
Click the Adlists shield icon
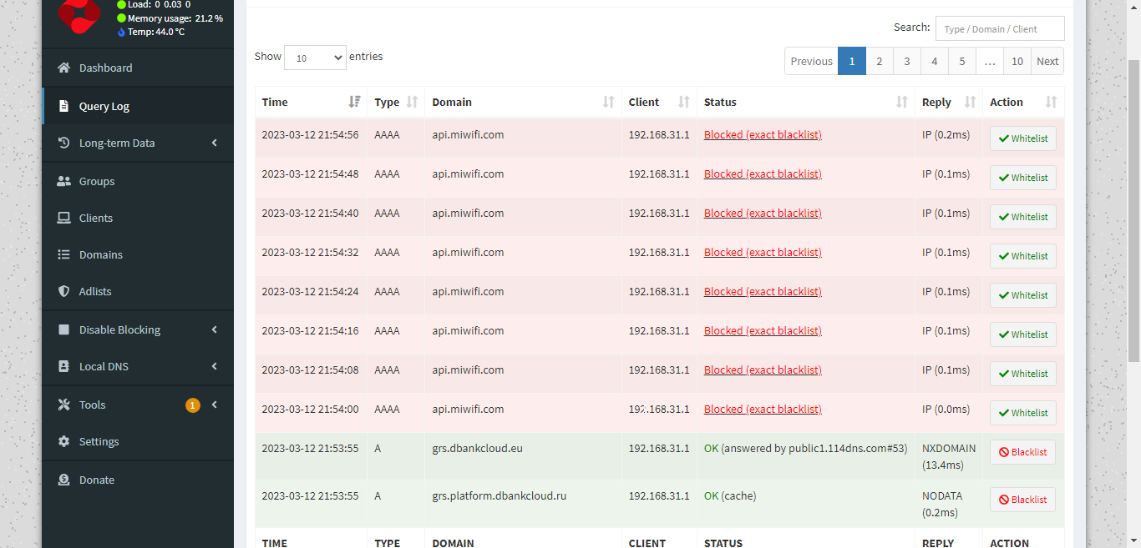coord(63,291)
